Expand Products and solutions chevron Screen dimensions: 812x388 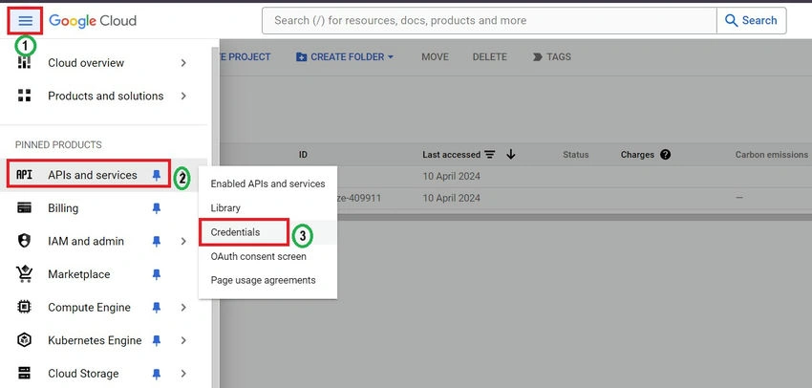(x=183, y=96)
